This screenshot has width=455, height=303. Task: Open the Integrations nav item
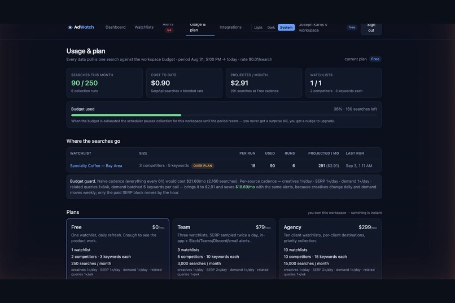point(230,27)
